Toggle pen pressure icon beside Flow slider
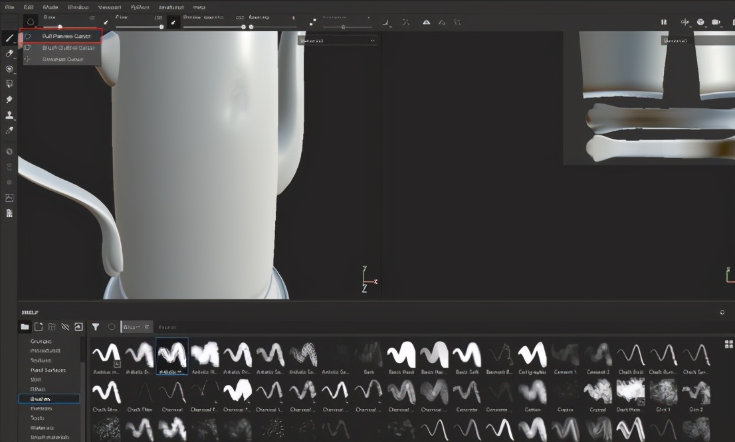Viewport: 735px width, 442px height. pos(173,22)
